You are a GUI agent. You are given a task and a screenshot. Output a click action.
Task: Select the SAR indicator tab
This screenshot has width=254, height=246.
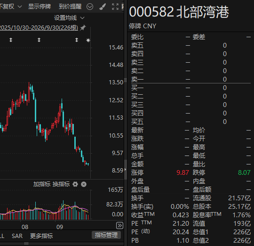(x=17, y=236)
